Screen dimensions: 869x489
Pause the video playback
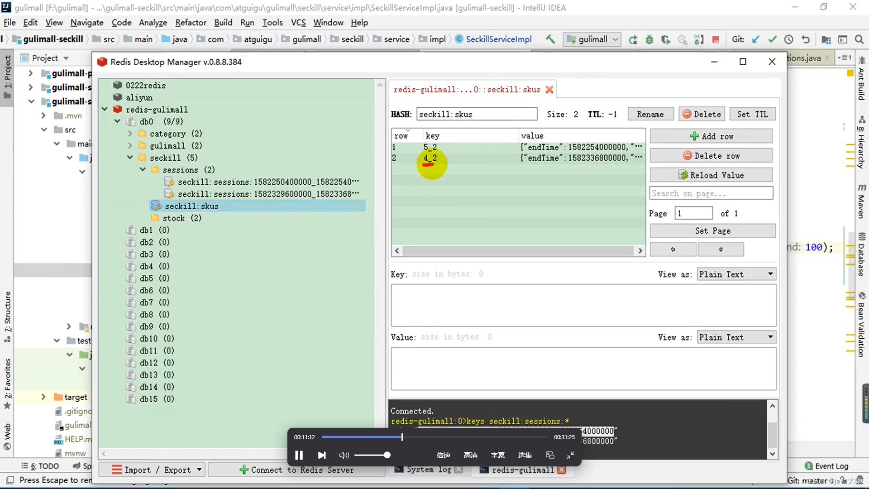coord(299,455)
